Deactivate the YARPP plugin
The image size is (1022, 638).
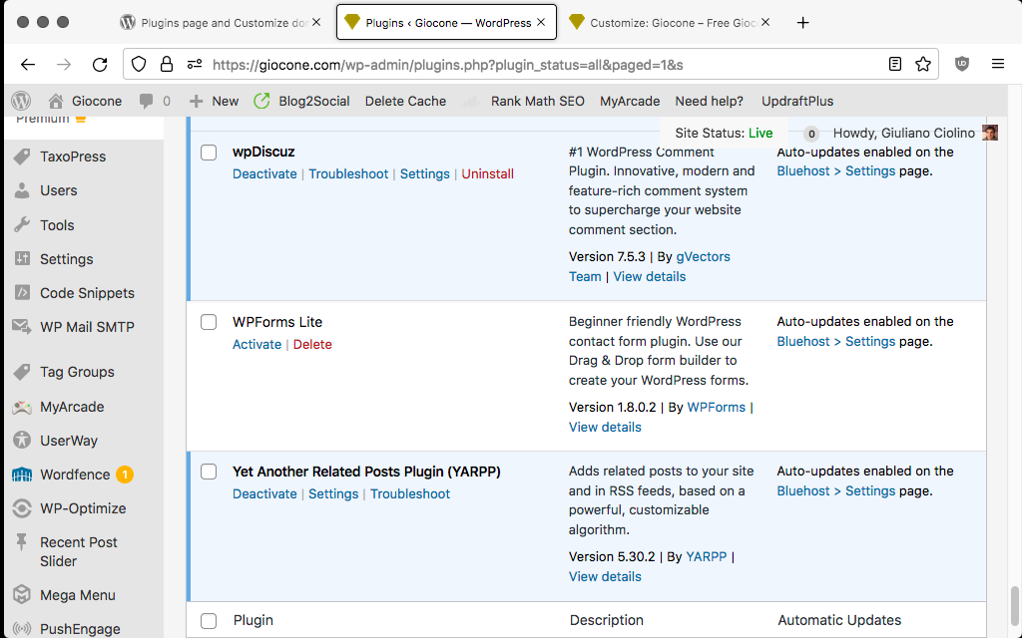point(264,494)
